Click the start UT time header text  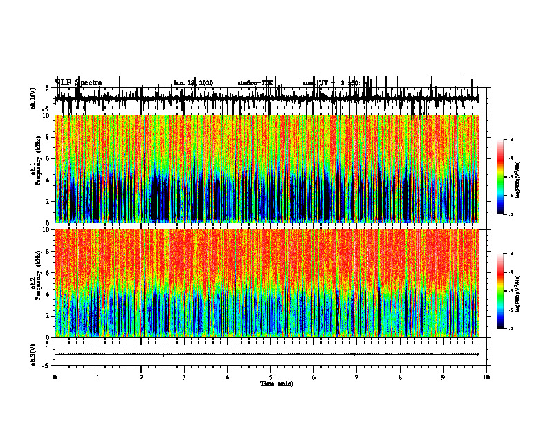pyautogui.click(x=334, y=83)
